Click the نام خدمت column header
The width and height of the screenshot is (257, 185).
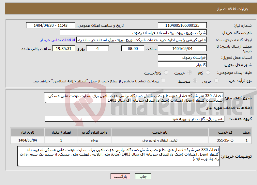pos(160,132)
